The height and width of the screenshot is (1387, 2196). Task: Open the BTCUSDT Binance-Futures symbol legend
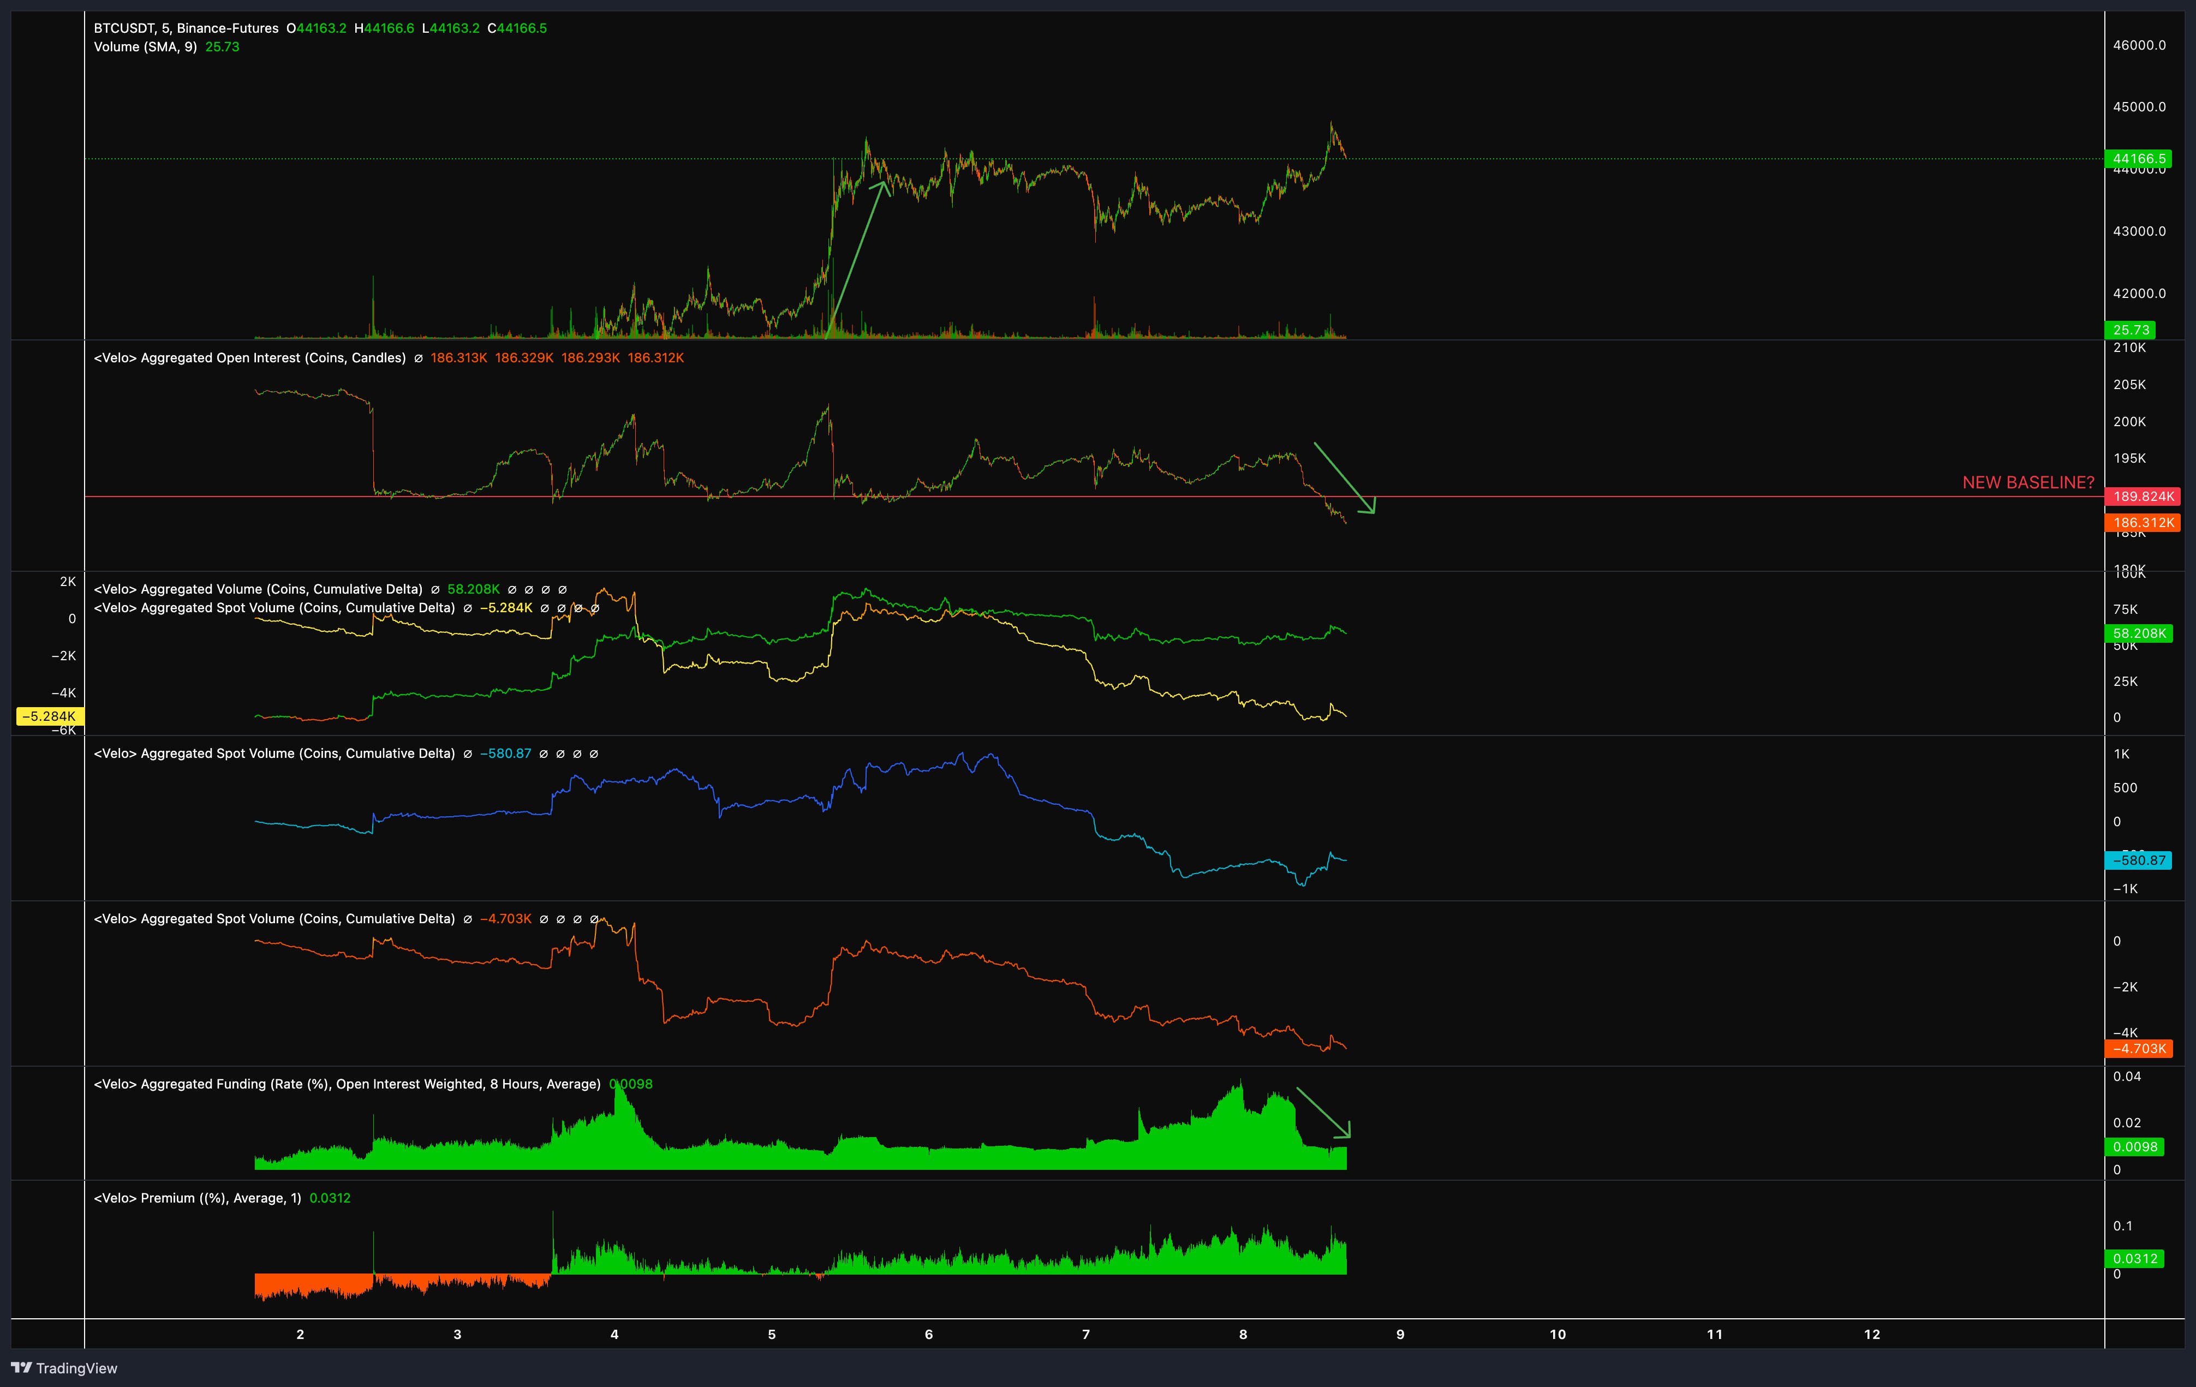186,28
